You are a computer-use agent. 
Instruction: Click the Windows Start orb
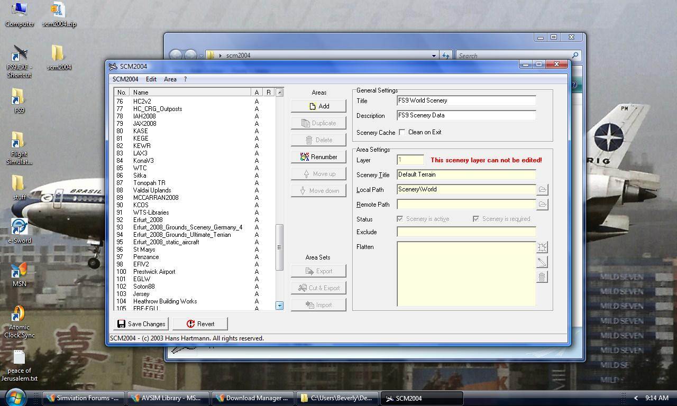(15, 397)
